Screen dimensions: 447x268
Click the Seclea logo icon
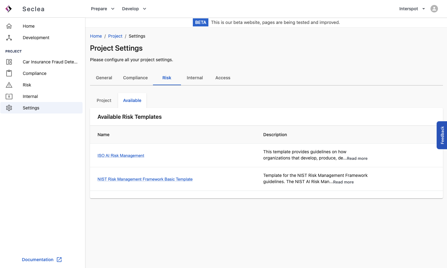[9, 9]
